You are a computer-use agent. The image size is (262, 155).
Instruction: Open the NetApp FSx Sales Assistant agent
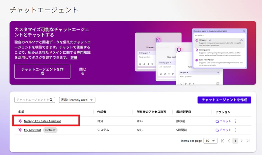tap(42, 121)
